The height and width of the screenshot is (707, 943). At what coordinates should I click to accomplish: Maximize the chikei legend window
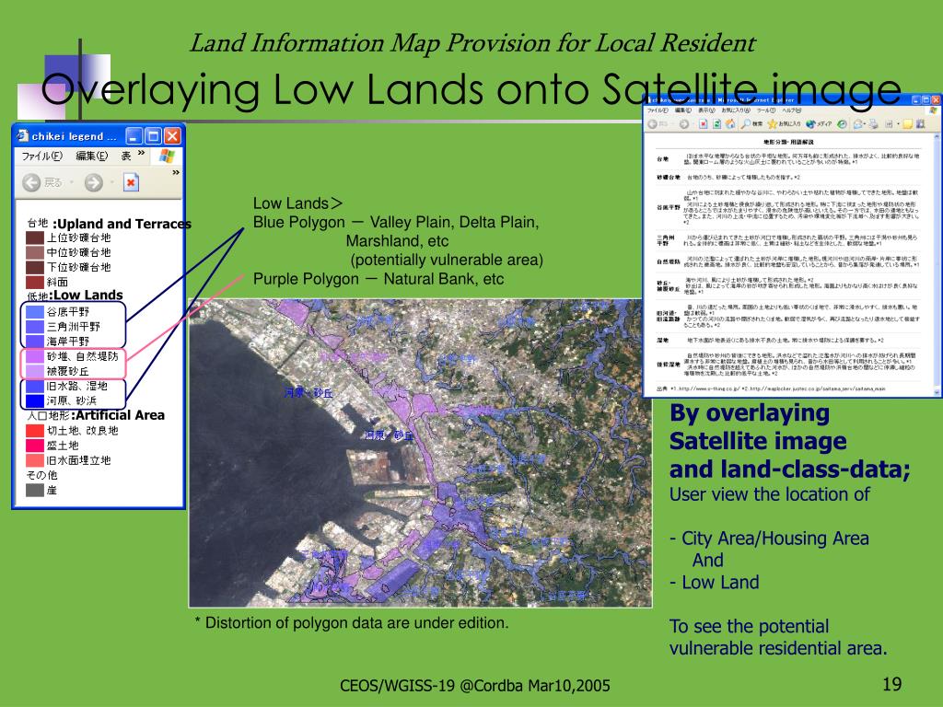154,136
